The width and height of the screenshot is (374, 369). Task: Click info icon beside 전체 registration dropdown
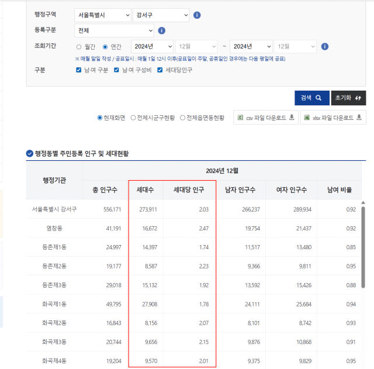pyautogui.click(x=161, y=30)
